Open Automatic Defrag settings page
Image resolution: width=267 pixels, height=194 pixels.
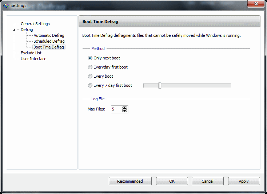click(49, 35)
